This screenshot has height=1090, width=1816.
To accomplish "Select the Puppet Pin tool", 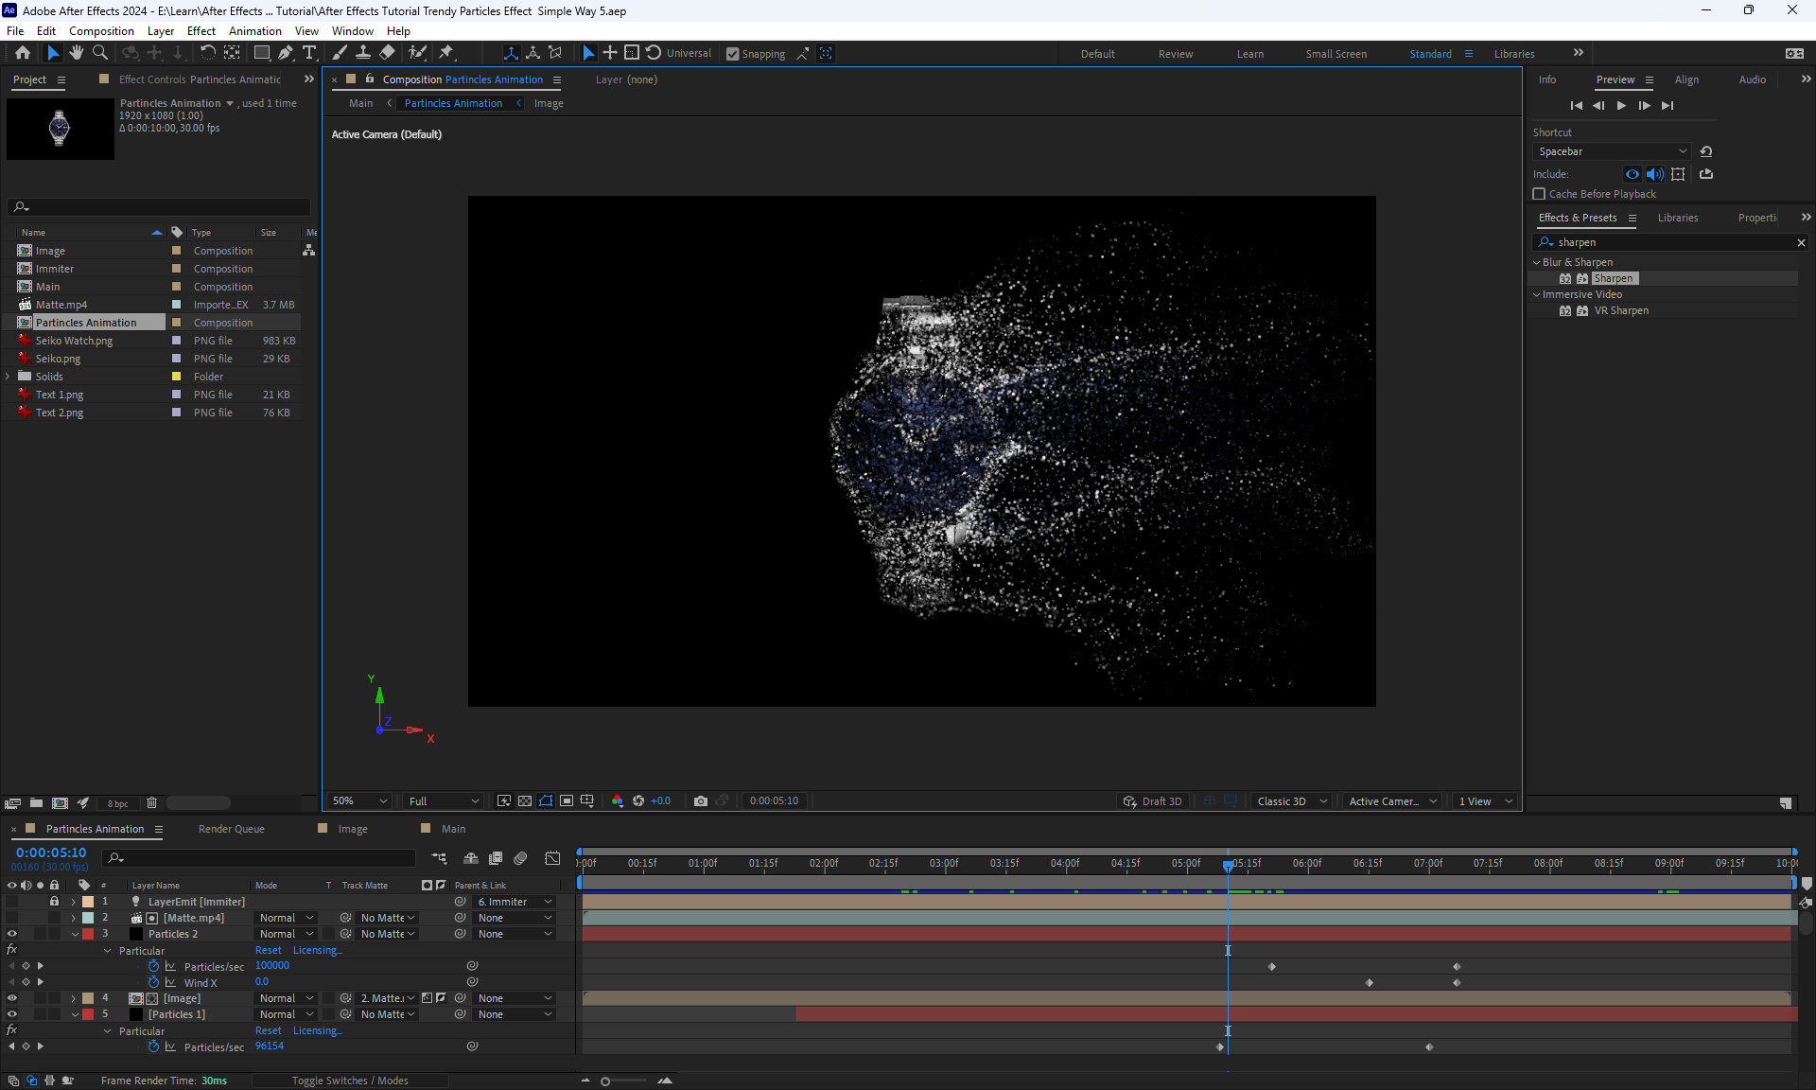I will pos(446,53).
